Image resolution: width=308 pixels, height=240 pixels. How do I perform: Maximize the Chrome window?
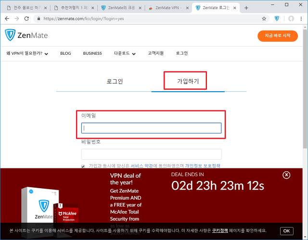pos(287,4)
